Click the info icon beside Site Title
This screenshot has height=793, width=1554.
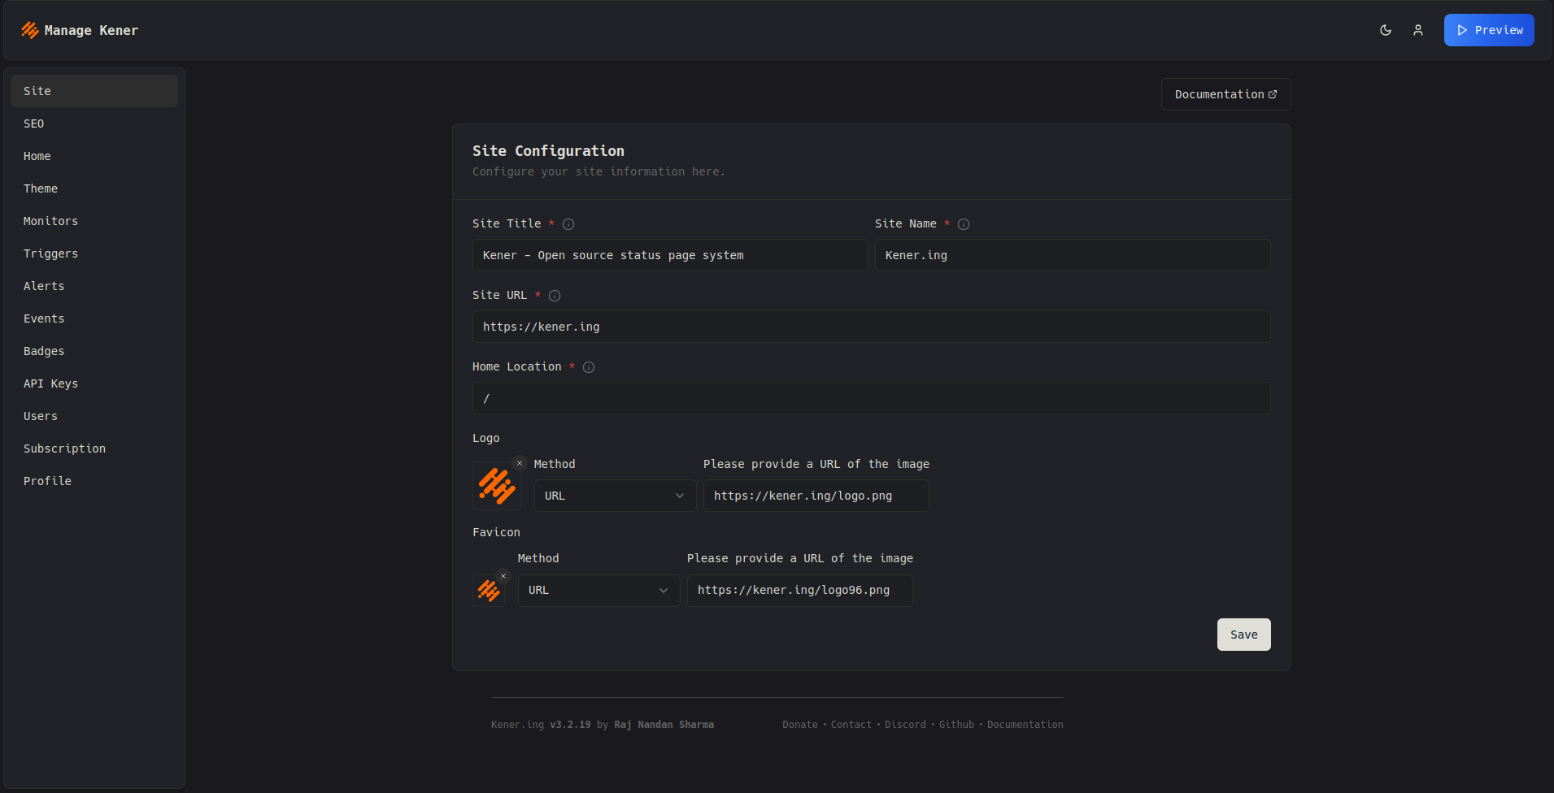[568, 224]
